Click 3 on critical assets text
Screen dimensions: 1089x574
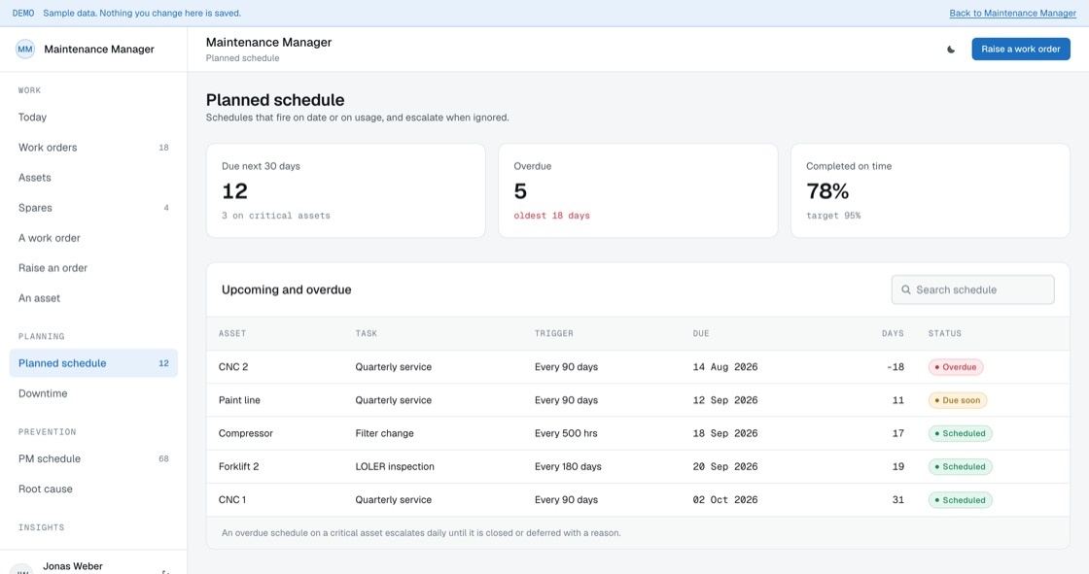[x=276, y=216]
